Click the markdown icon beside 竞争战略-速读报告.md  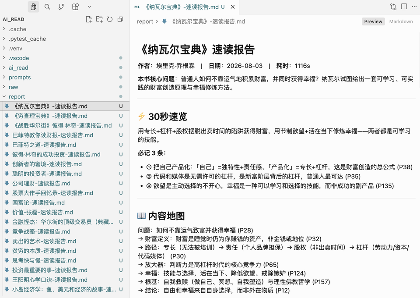coord(7,231)
